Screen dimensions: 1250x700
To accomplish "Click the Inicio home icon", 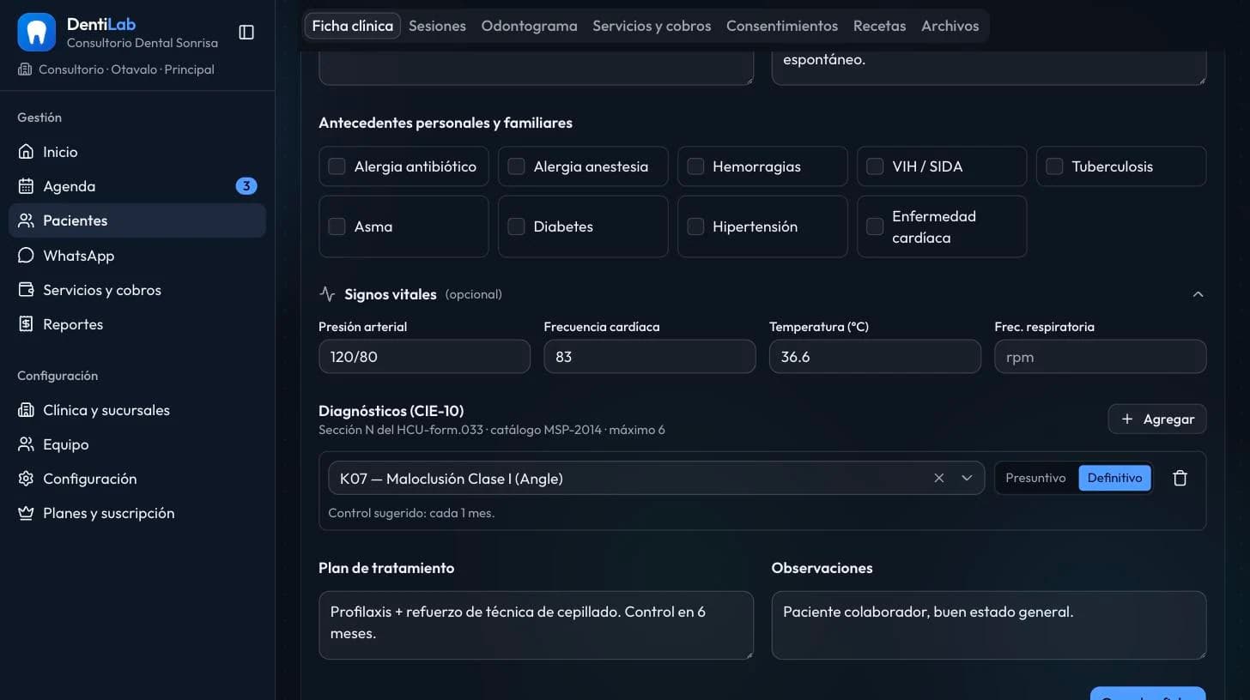I will point(27,152).
